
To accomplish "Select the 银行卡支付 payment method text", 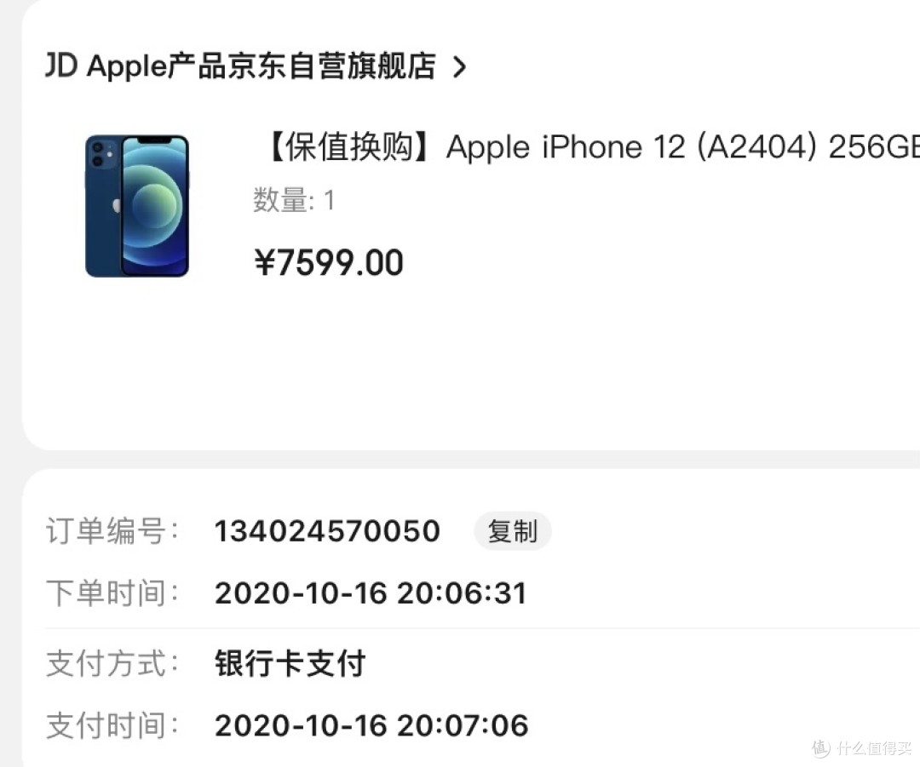I will (x=290, y=663).
